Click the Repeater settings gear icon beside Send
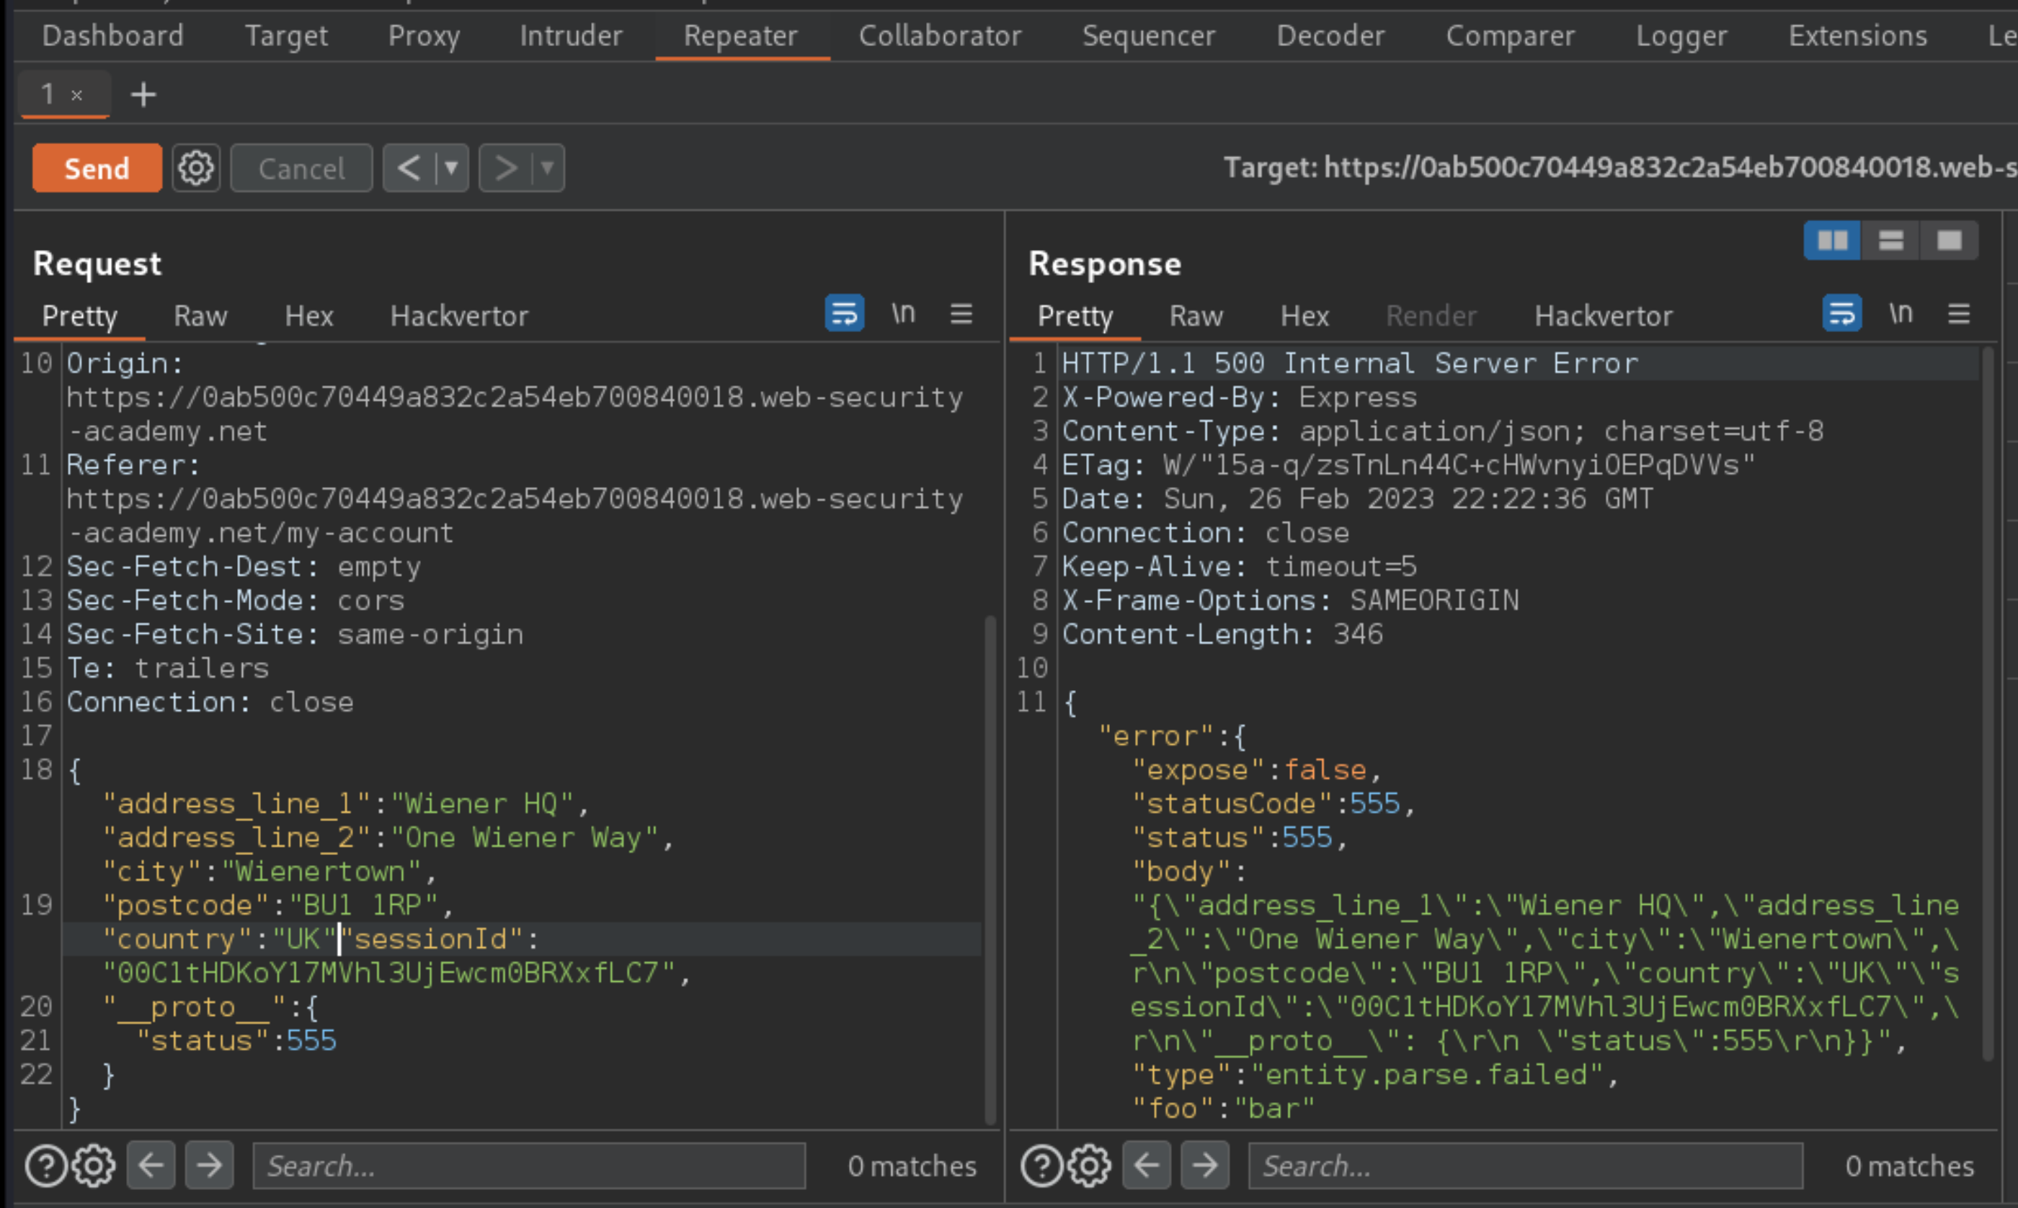Image resolution: width=2018 pixels, height=1208 pixels. point(195,169)
